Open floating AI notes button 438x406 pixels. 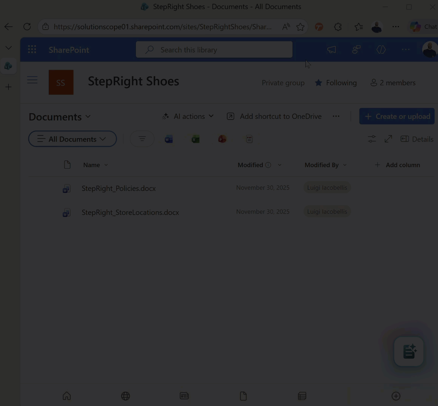[x=409, y=352]
